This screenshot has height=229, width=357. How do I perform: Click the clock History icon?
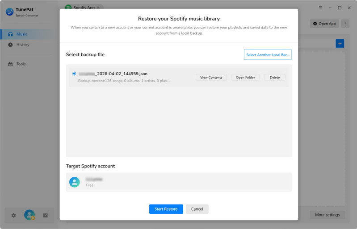(10, 45)
